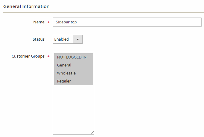The height and width of the screenshot is (137, 204).
Task: Click the Status field label
Action: tap(39, 39)
